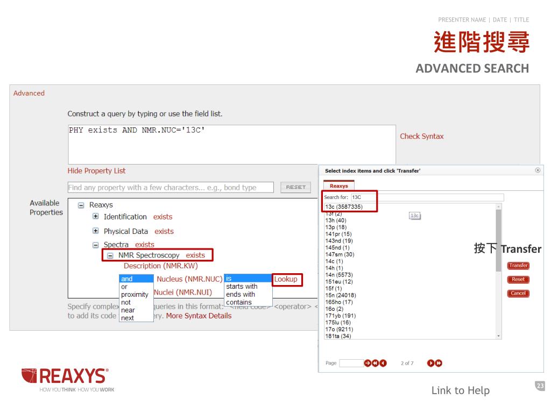Collapse the Reaxys root tree node
Image resolution: width=551 pixels, height=413 pixels.
81,205
